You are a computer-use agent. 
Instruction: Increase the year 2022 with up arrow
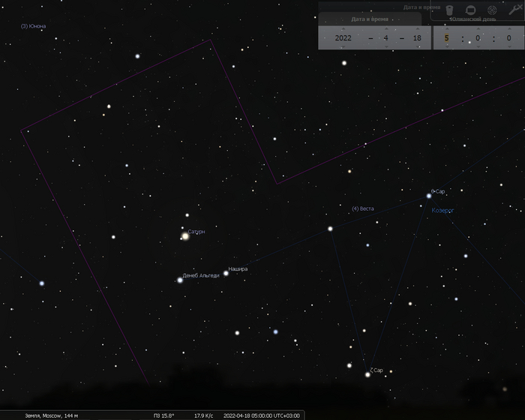point(343,29)
